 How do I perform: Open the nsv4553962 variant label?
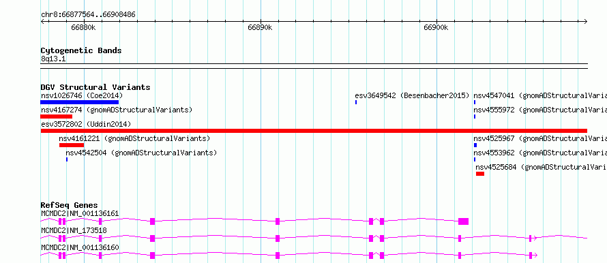point(540,153)
